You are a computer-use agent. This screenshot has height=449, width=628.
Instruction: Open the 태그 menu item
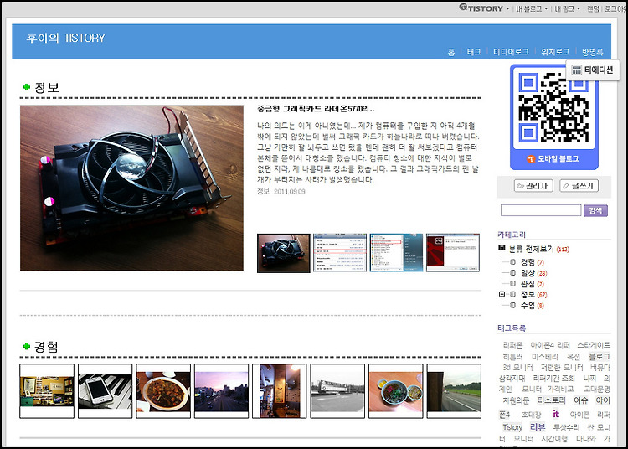(474, 52)
